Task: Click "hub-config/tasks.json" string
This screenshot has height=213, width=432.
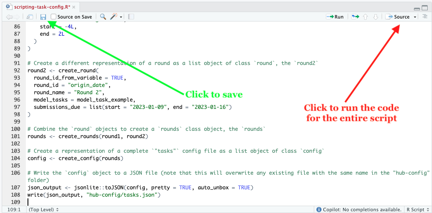Action: point(122,195)
